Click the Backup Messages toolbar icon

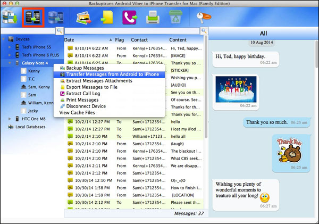tap(10, 18)
